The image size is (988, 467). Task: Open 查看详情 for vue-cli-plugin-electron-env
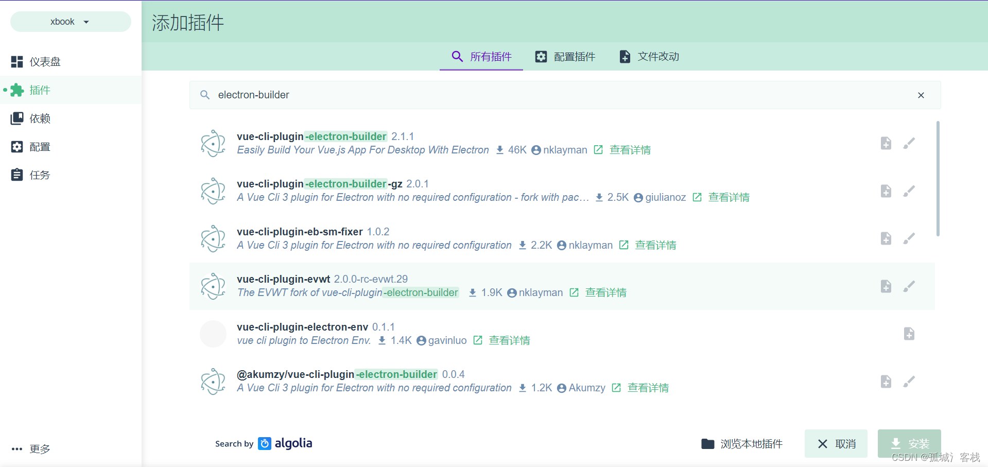510,340
